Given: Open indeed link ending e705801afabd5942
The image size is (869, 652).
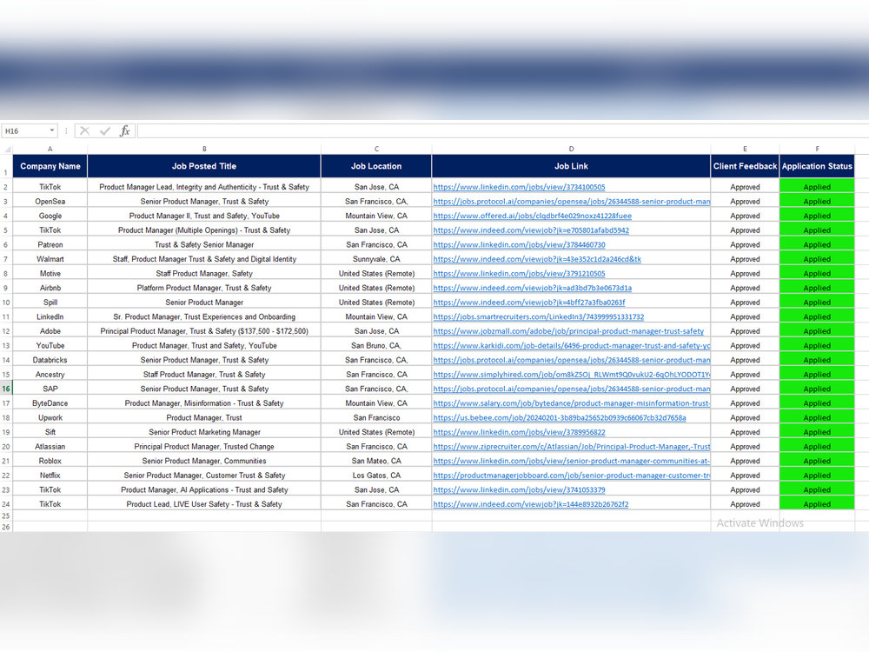Looking at the screenshot, I should (531, 230).
